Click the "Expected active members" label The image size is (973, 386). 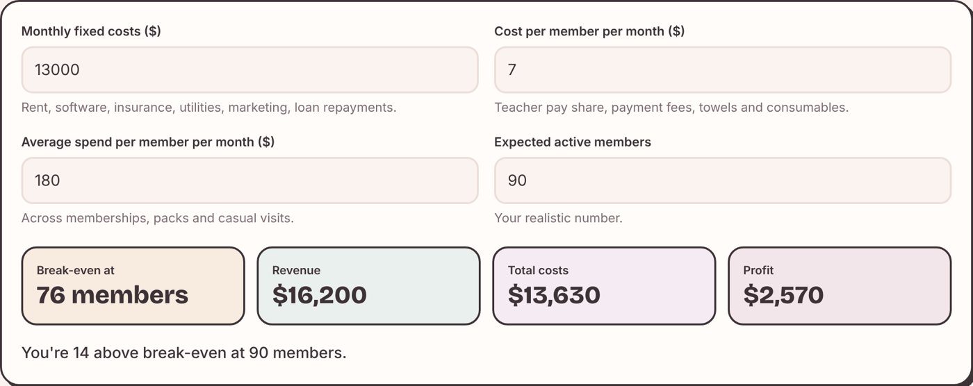(x=573, y=142)
